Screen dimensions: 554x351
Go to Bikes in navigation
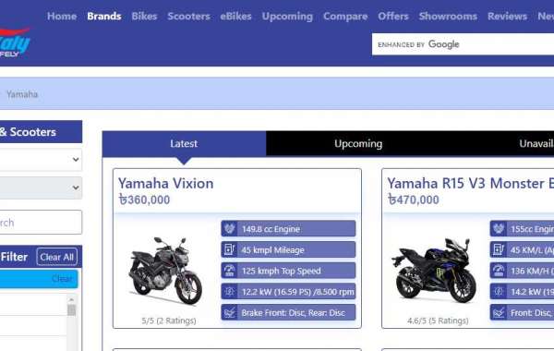(144, 17)
